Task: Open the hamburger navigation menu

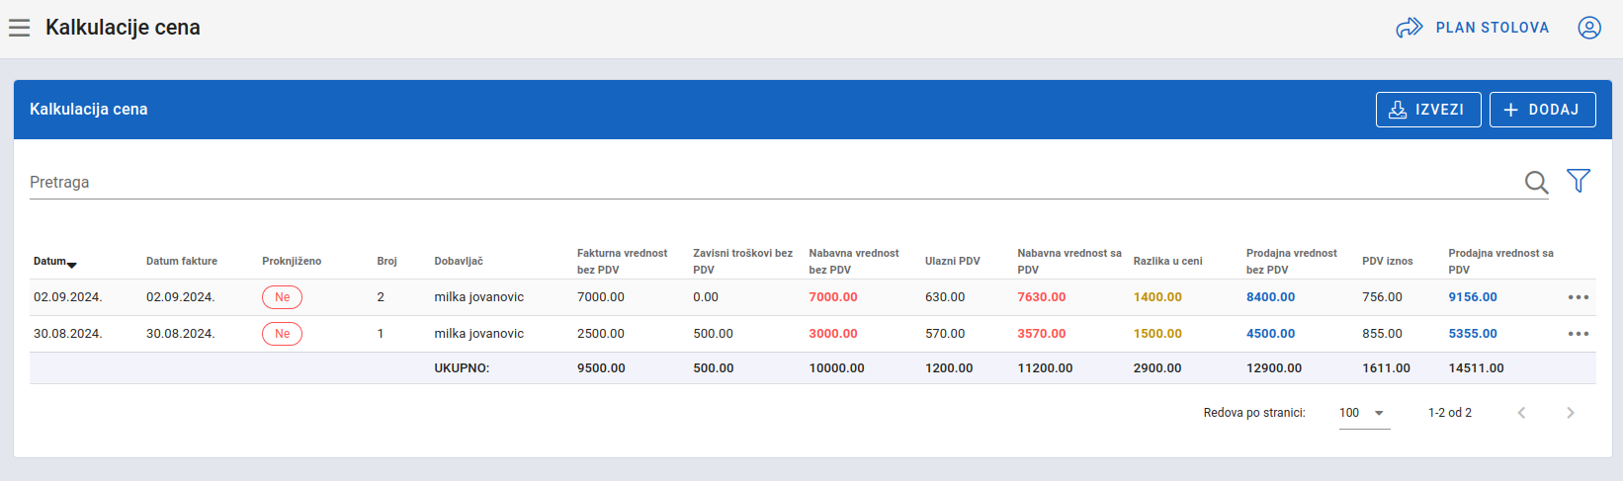Action: click(x=20, y=28)
